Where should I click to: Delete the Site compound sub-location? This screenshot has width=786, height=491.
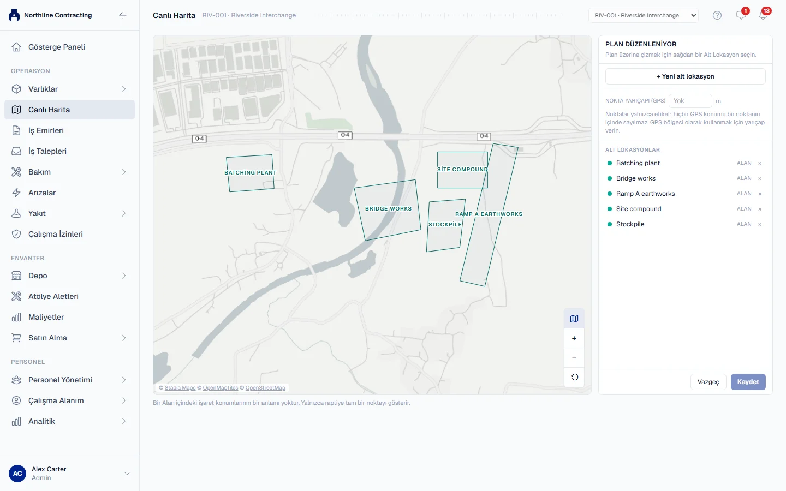760,209
